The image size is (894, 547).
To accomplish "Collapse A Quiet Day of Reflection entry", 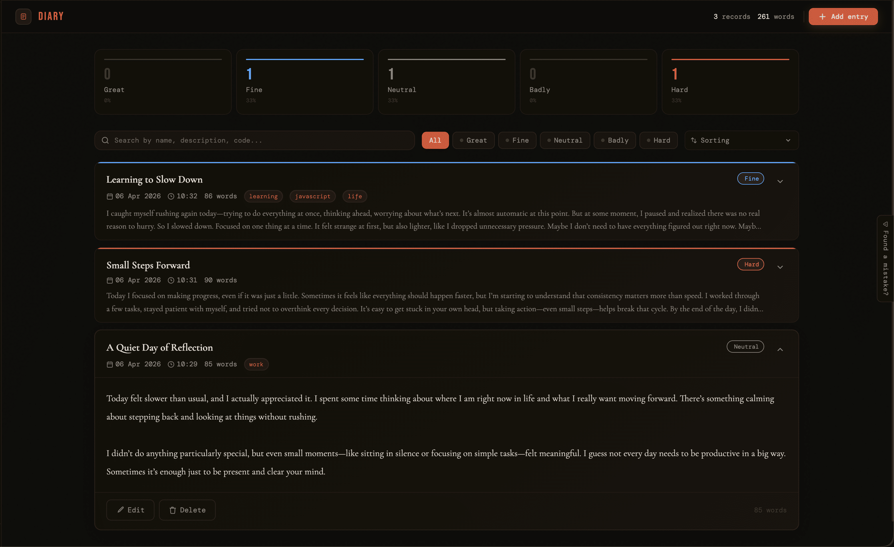I will [x=780, y=350].
